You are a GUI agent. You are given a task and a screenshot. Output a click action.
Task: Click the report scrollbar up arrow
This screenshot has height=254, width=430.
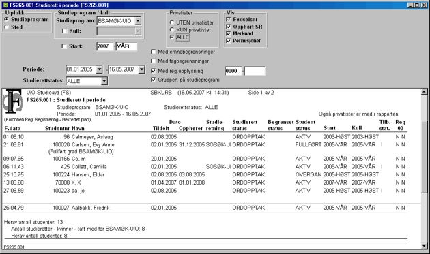coord(424,92)
